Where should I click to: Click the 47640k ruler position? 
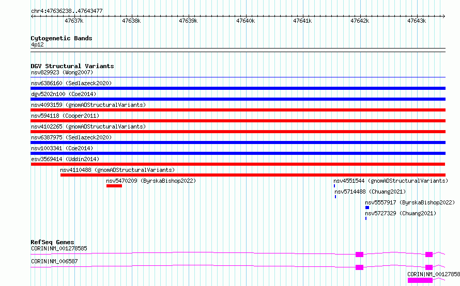pyautogui.click(x=246, y=21)
